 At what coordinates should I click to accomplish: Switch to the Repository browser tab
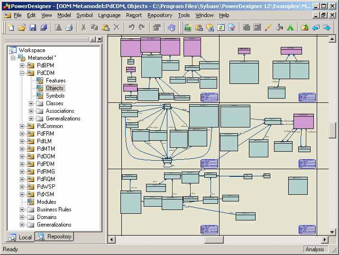click(54, 237)
